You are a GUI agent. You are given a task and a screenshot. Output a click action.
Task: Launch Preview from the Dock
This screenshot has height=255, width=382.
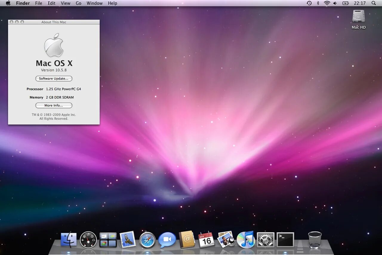pos(226,239)
